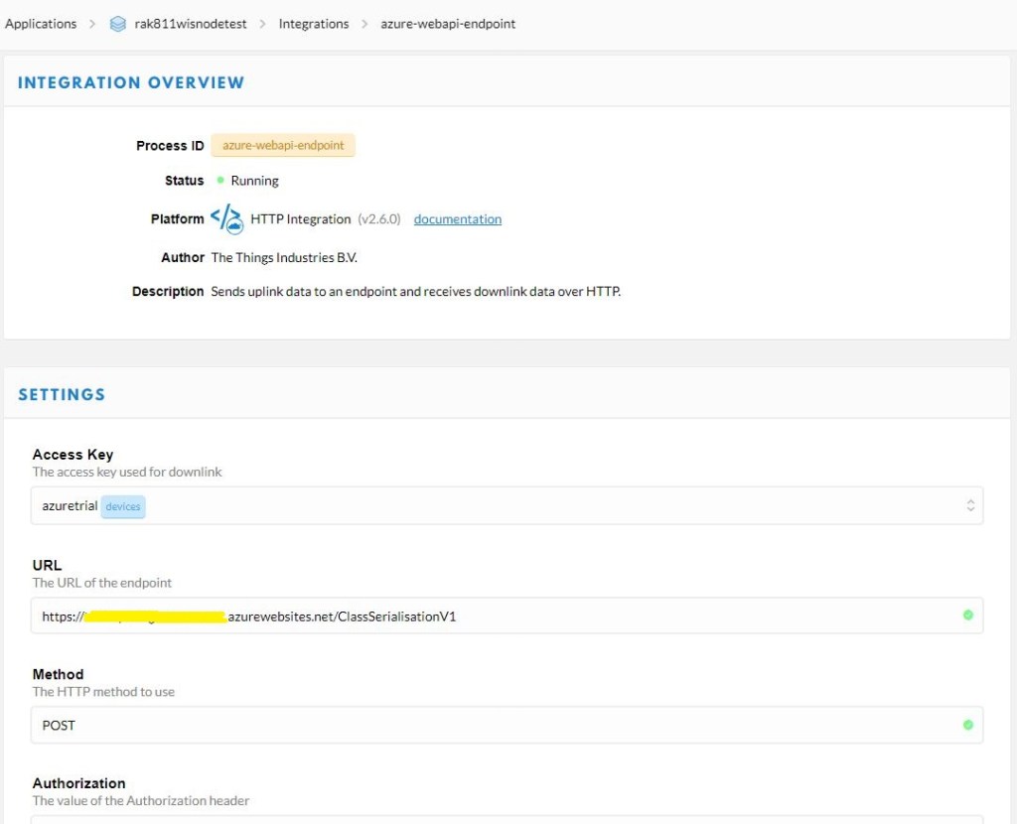This screenshot has height=824, width=1017.
Task: Click the green validation dot in URL field
Action: point(967,616)
